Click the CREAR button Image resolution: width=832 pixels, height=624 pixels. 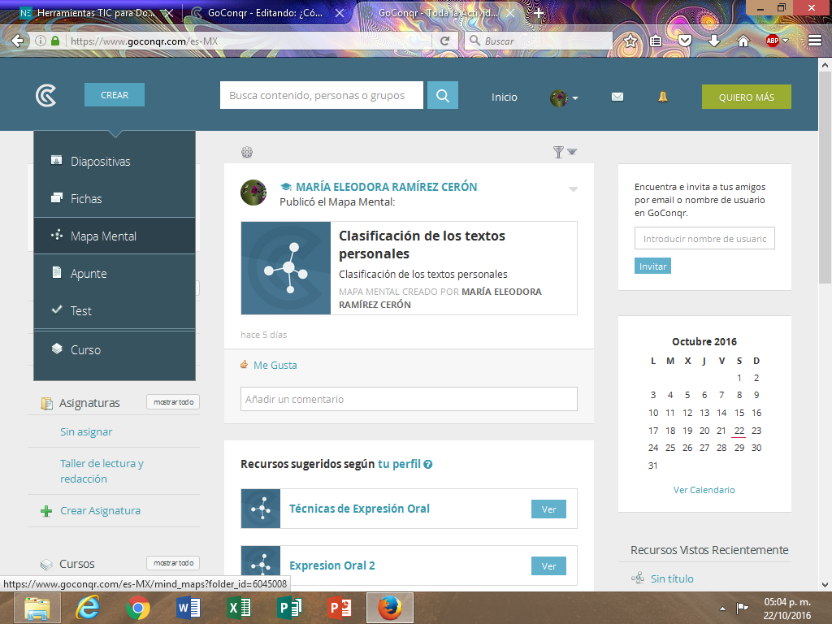(x=114, y=95)
